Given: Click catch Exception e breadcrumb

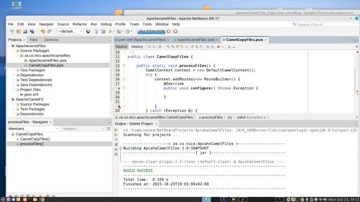Looking at the screenshot, I should [x=251, y=117].
